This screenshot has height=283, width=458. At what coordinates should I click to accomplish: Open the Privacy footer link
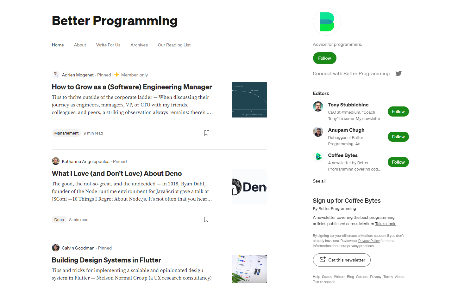[x=376, y=277]
